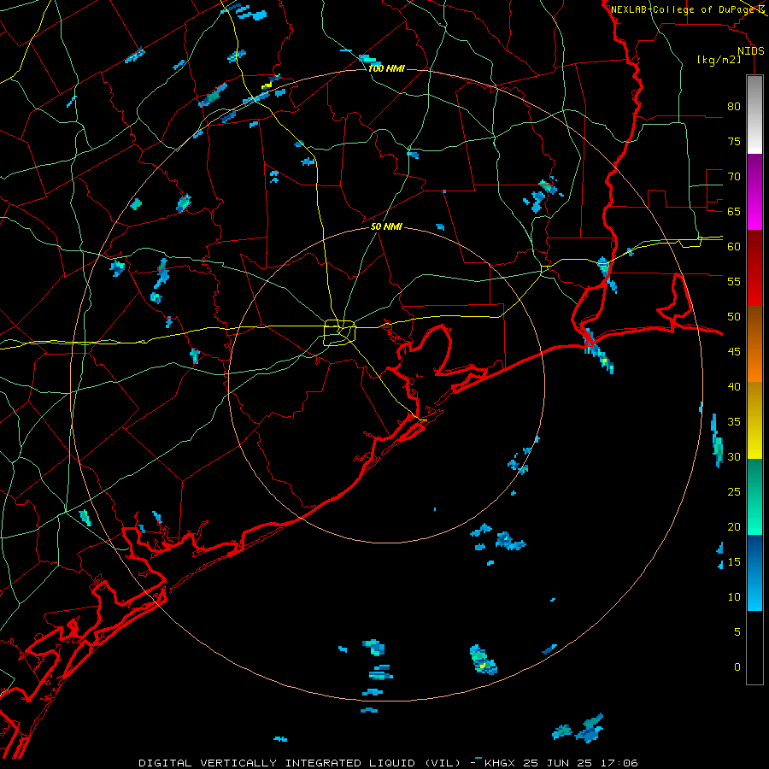769x769 pixels.
Task: Click the 50 NMI range ring label
Action: click(x=386, y=226)
